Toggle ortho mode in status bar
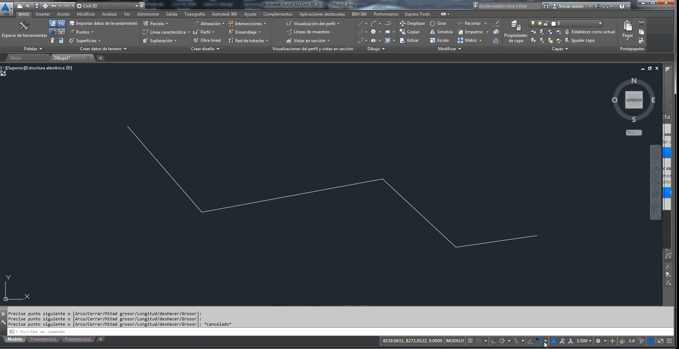Screen dimensions: 679x349 [x=493, y=341]
